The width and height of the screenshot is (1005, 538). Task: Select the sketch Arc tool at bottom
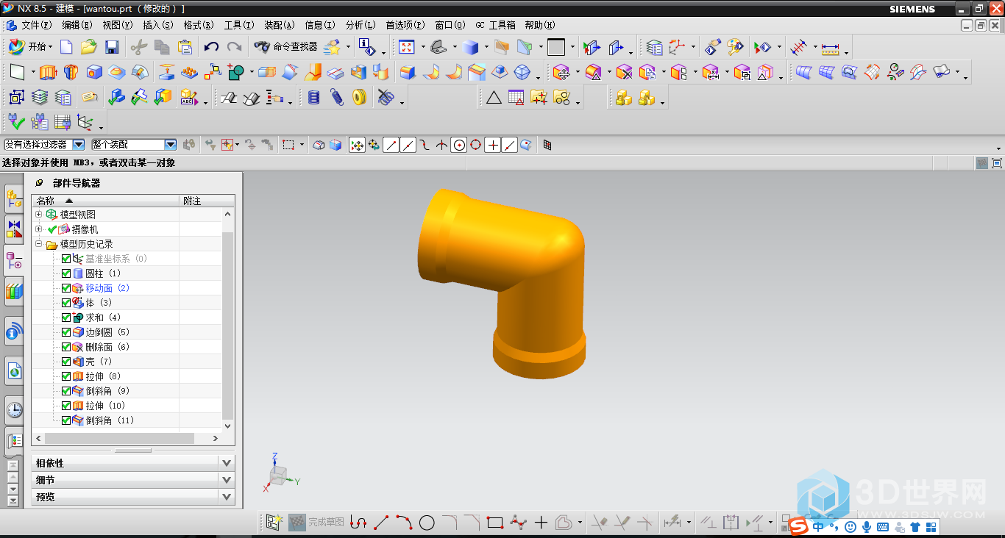coord(404,523)
